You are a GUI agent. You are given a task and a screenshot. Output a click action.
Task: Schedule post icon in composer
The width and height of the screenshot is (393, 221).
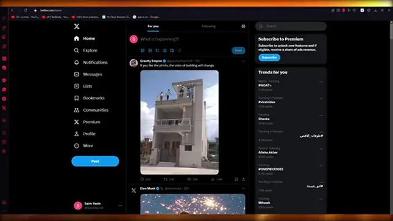point(172,50)
